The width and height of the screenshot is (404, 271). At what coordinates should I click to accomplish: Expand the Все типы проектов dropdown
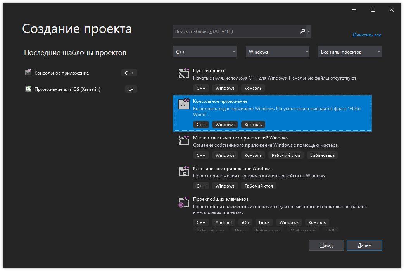[350, 52]
